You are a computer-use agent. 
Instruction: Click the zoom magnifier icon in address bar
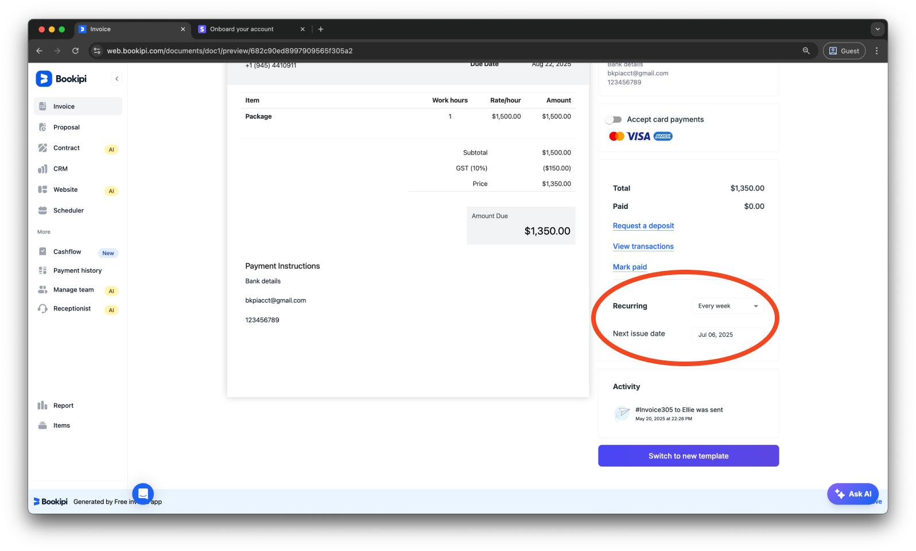coord(806,51)
